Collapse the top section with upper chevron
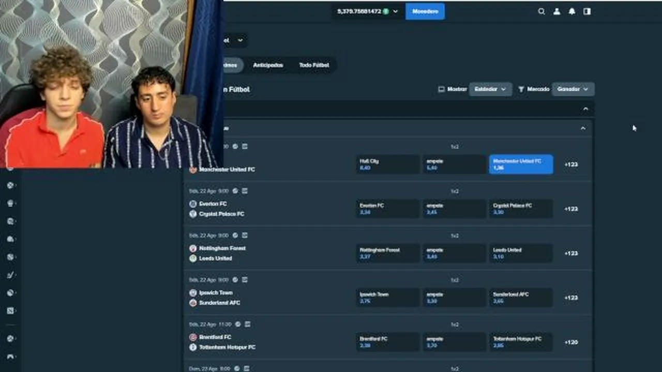This screenshot has width=662, height=372. (585, 109)
